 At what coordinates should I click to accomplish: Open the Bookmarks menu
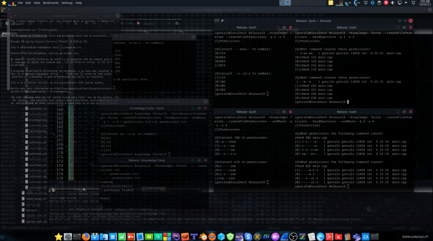(50, 3)
